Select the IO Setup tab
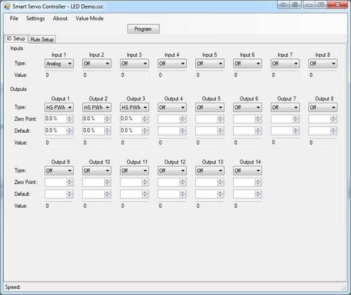The image size is (351, 295). pyautogui.click(x=16, y=39)
